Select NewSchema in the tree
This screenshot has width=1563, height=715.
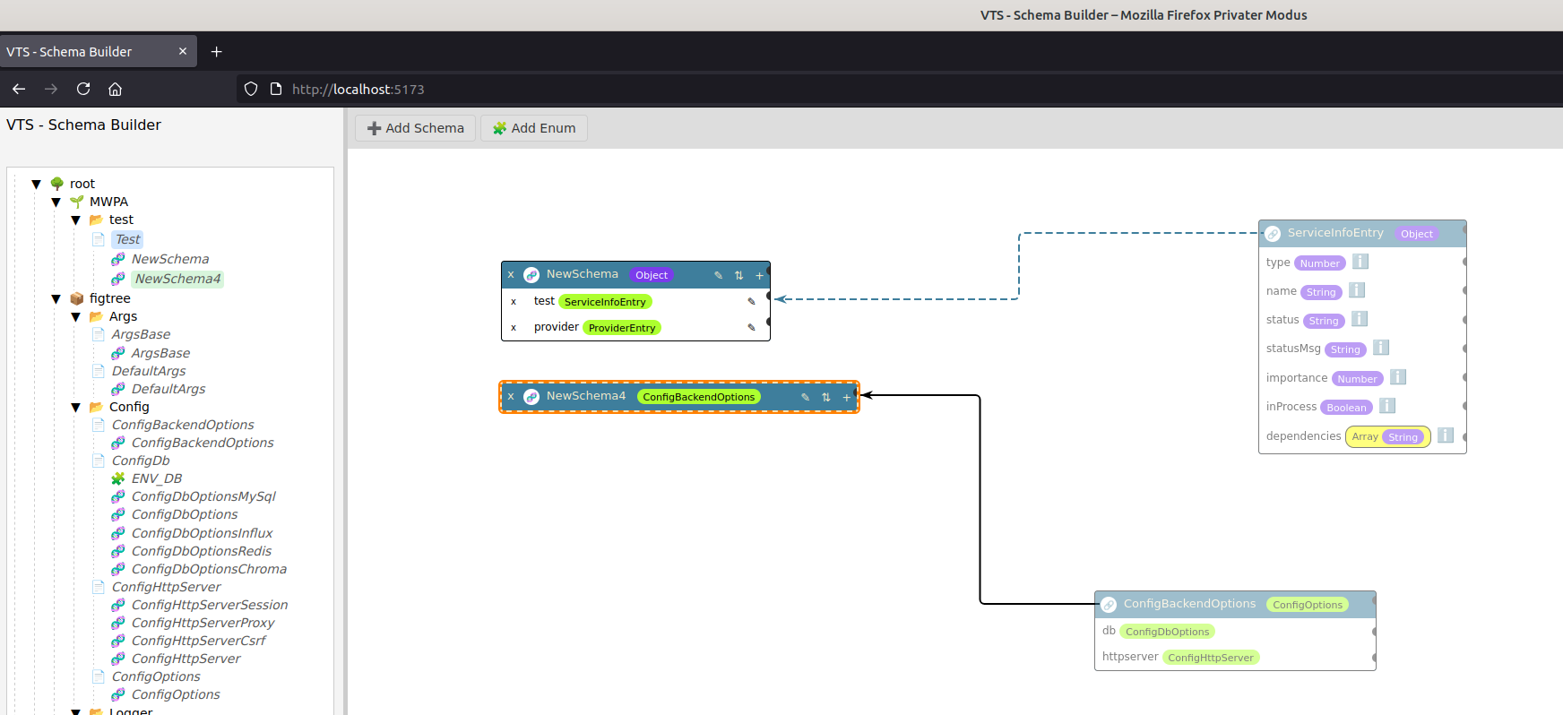[x=170, y=259]
